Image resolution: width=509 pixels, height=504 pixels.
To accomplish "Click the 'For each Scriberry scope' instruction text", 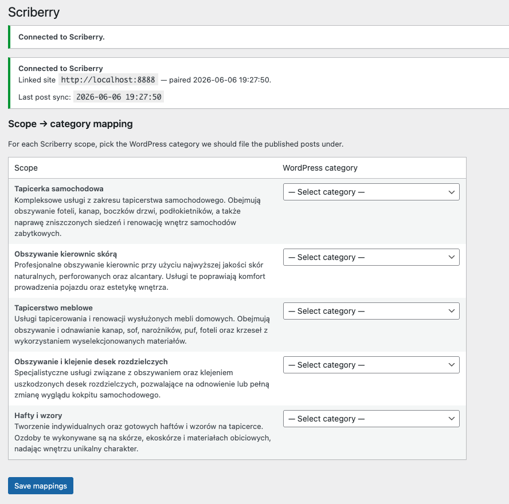I will [175, 144].
